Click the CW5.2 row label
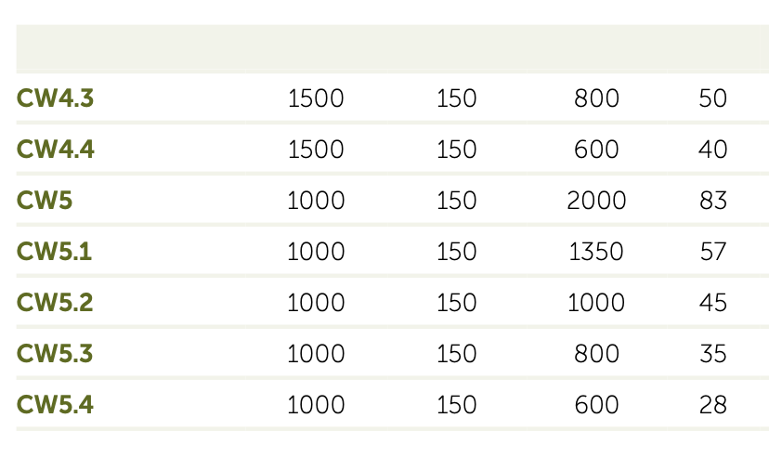 56,303
